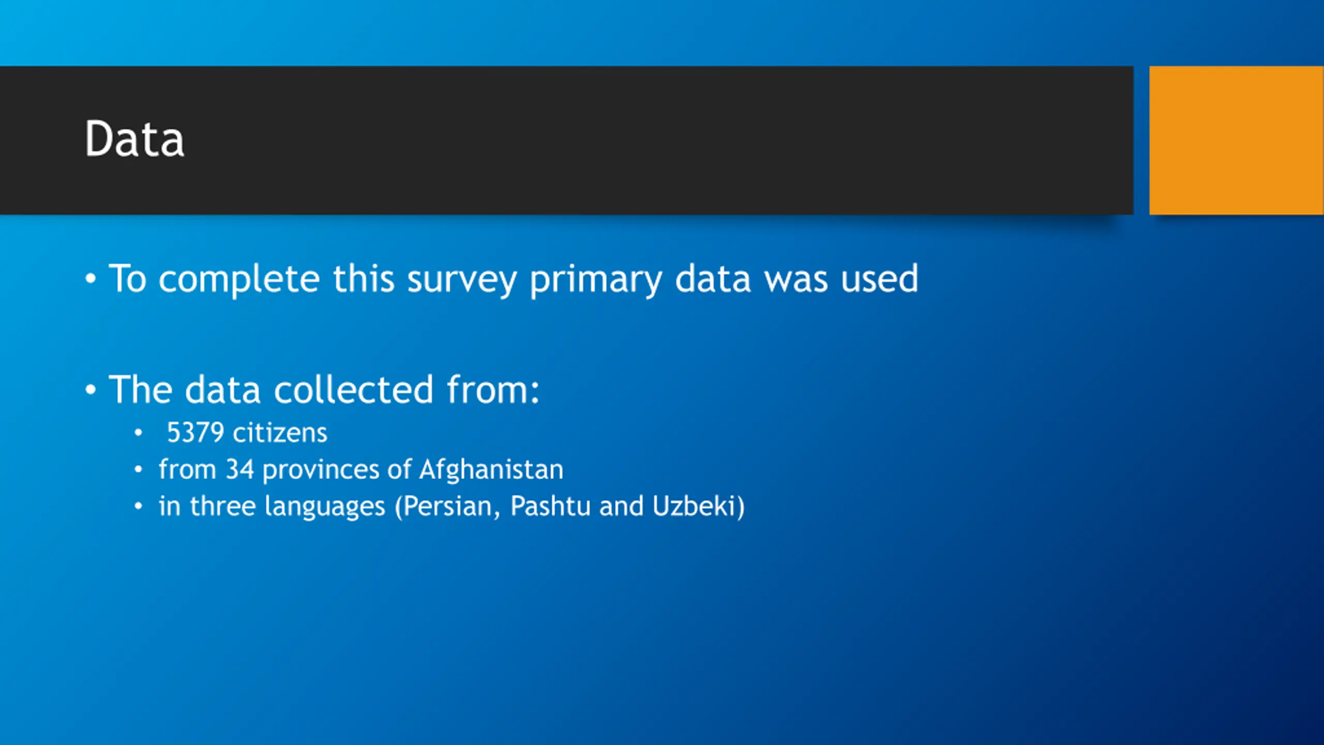Click the "Data" slide title
Screen dimensions: 1324x745
pyautogui.click(x=134, y=139)
